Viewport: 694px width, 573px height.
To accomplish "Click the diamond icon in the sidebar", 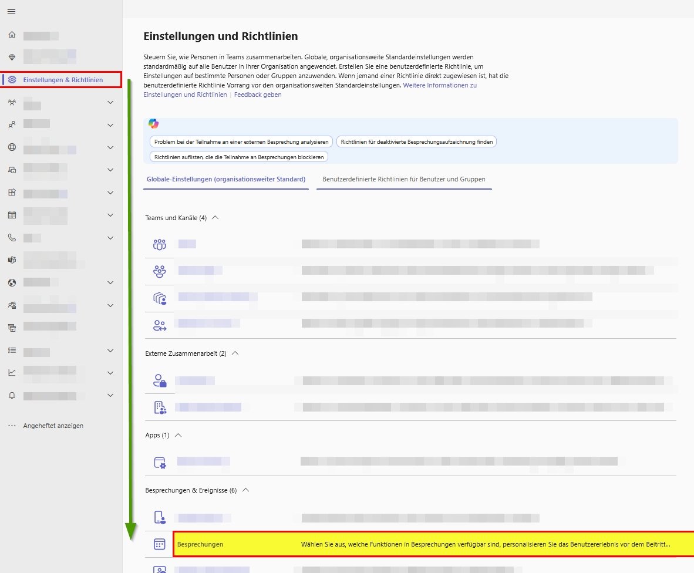I will 12,57.
